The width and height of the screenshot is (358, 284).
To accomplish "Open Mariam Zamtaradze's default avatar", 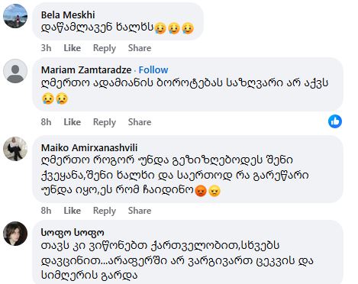I will (x=15, y=71).
